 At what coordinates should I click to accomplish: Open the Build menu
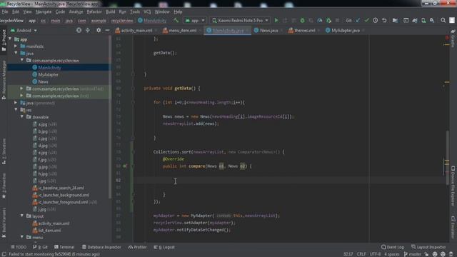(110, 11)
